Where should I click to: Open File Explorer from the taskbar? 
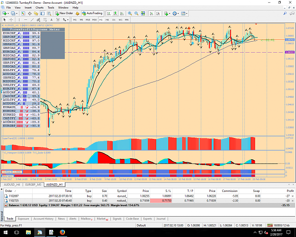pos(28,232)
